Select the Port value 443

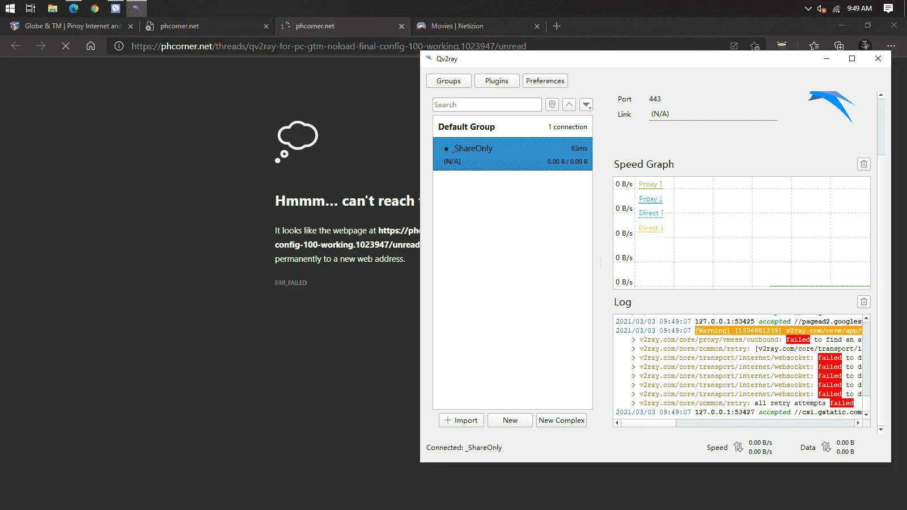click(x=655, y=99)
